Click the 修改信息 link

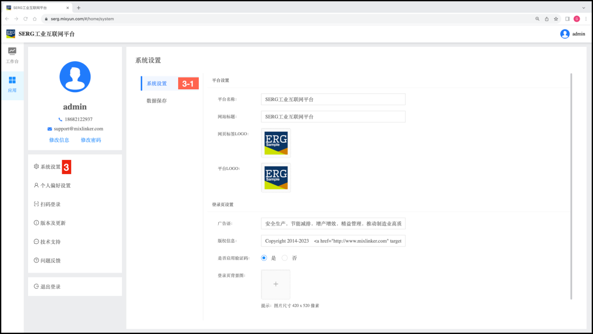(x=59, y=140)
